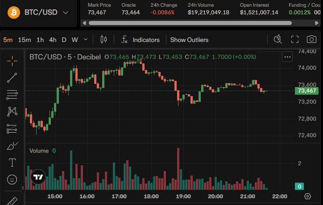
Task: Select the Text annotation tool
Action: coord(12,163)
